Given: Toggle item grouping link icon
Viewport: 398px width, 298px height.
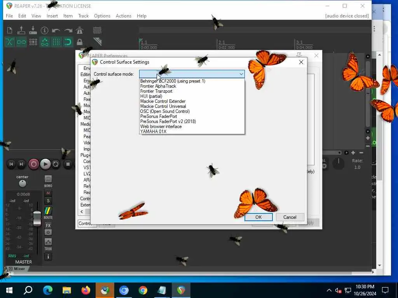Looking at the screenshot, I should pos(21,42).
